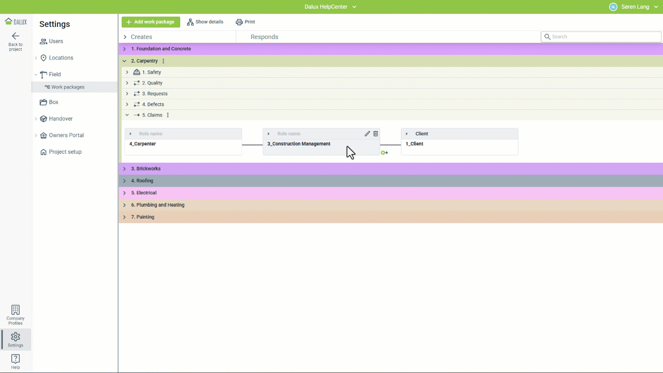Click the Back to project arrow

[16, 36]
